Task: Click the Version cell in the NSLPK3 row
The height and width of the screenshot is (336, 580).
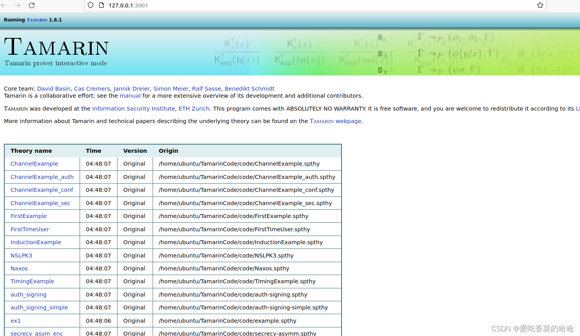Action: point(134,256)
